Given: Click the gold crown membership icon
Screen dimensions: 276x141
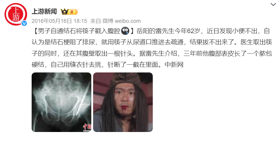Looking at the screenshot, I should 64,12.
